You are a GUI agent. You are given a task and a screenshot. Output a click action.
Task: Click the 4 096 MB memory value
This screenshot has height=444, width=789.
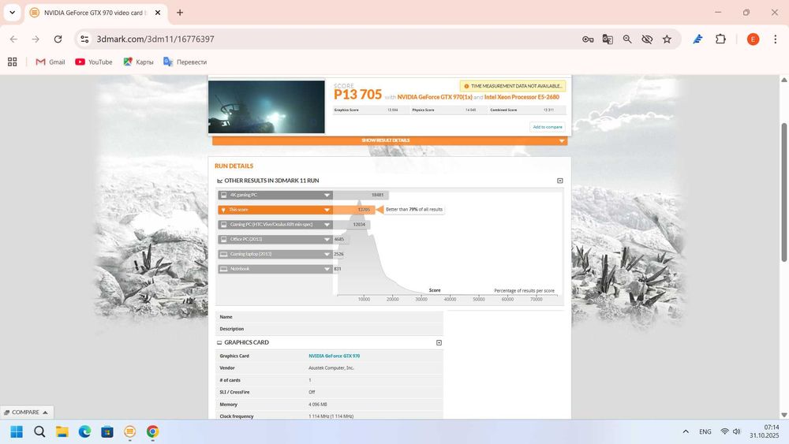pos(317,405)
